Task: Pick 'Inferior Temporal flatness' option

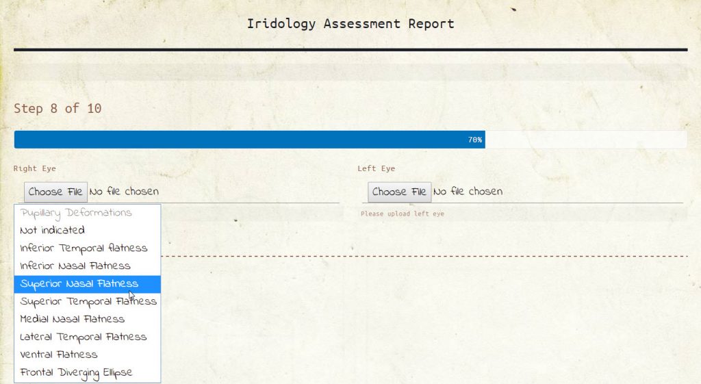Action: (x=88, y=248)
